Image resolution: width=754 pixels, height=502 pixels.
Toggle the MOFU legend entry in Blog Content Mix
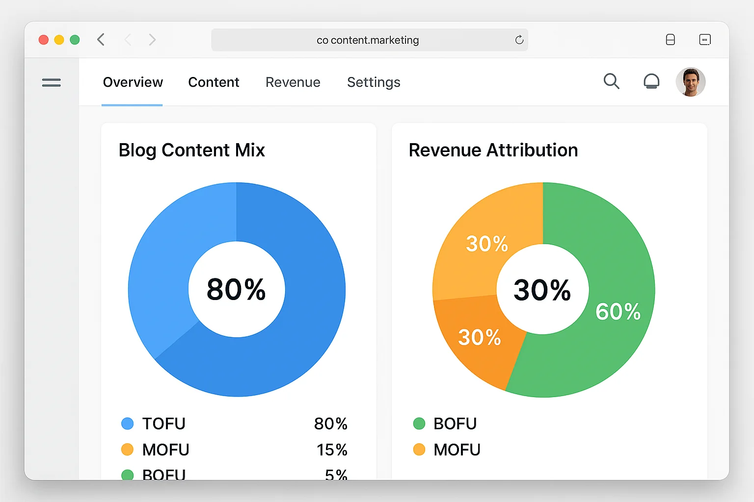coord(166,449)
